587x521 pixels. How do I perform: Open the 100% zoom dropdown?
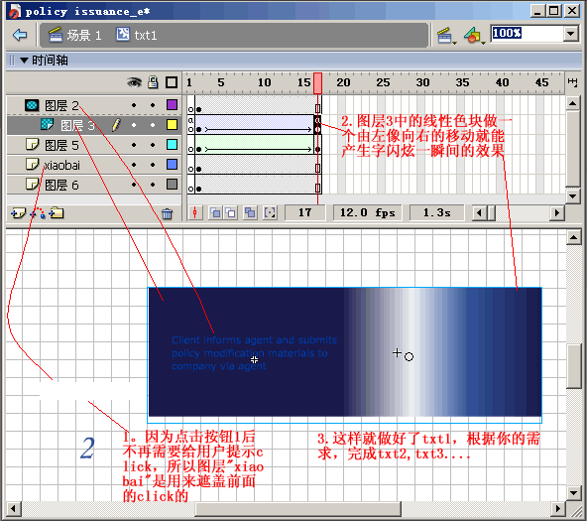point(570,34)
